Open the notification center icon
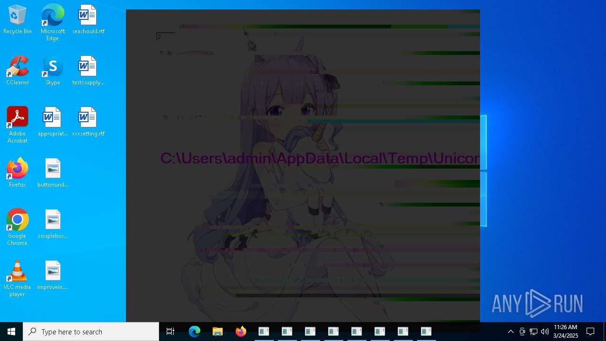 (x=590, y=332)
